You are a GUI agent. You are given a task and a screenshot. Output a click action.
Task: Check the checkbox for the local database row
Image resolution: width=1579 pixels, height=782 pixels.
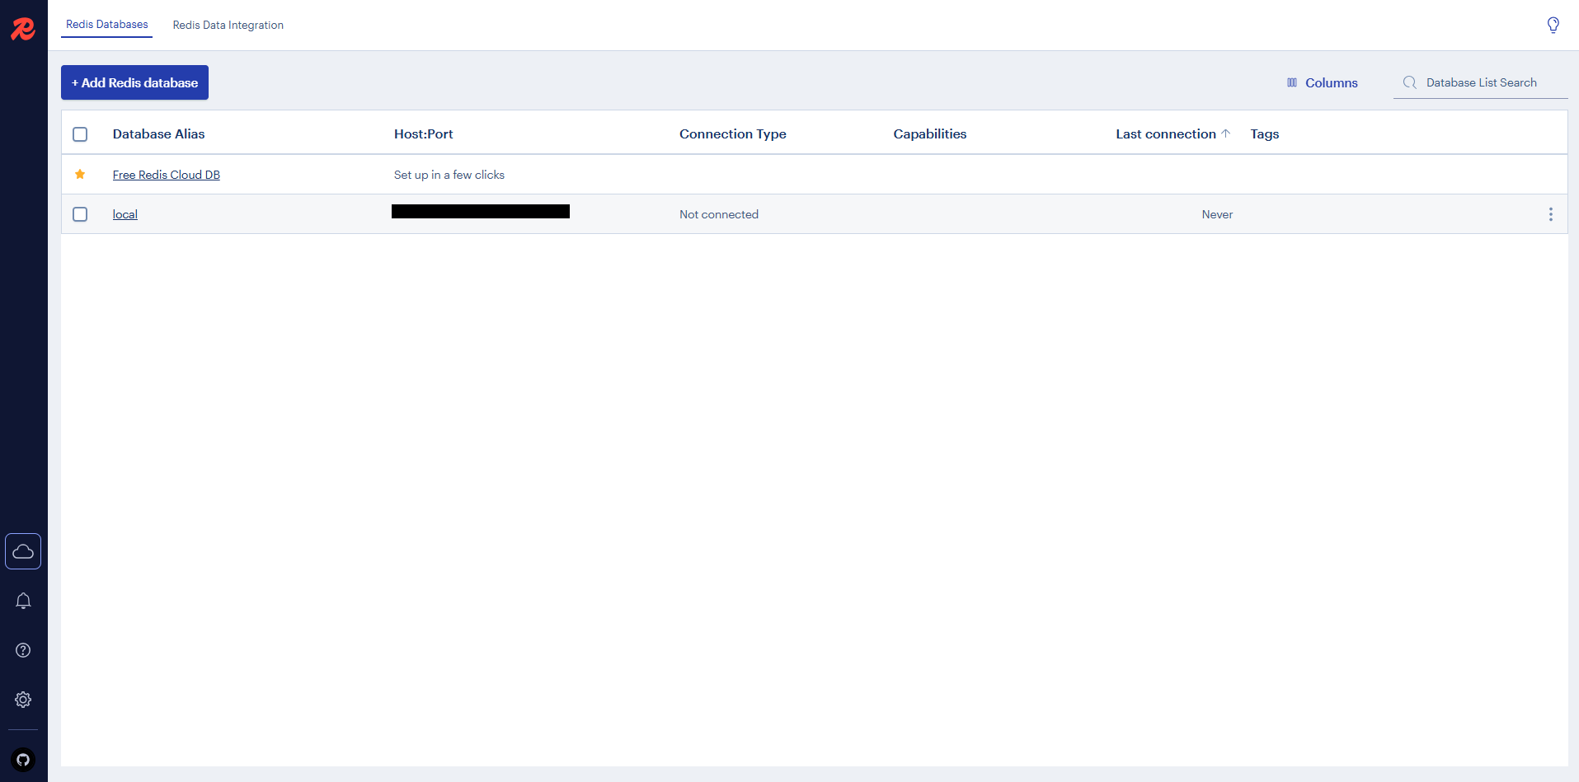tap(80, 214)
